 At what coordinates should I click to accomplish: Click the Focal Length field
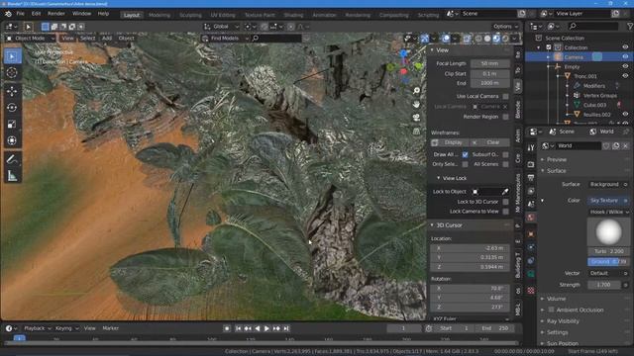click(x=490, y=63)
